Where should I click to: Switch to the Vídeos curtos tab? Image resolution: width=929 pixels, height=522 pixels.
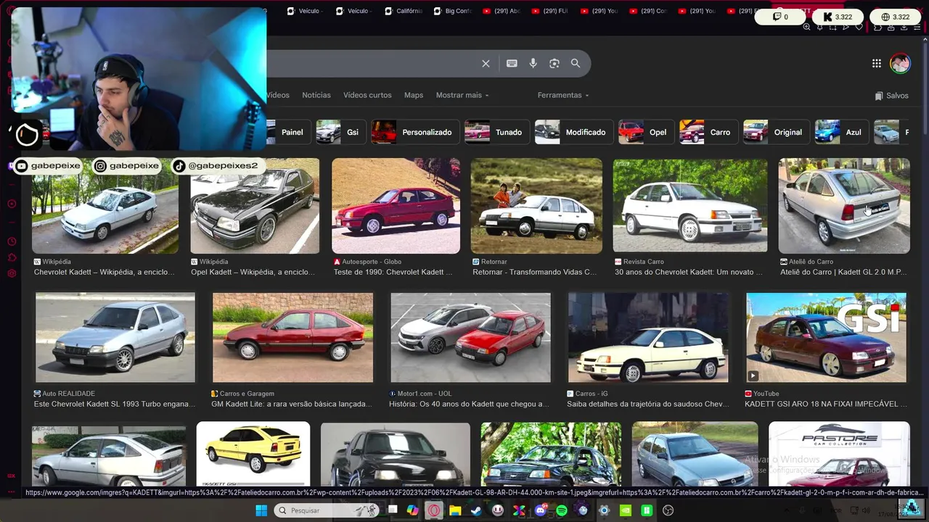click(367, 95)
